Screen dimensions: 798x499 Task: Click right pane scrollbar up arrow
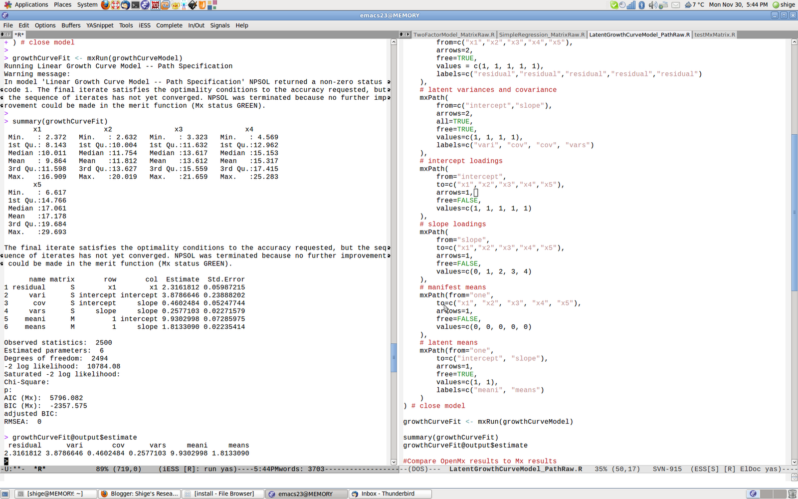click(x=795, y=42)
